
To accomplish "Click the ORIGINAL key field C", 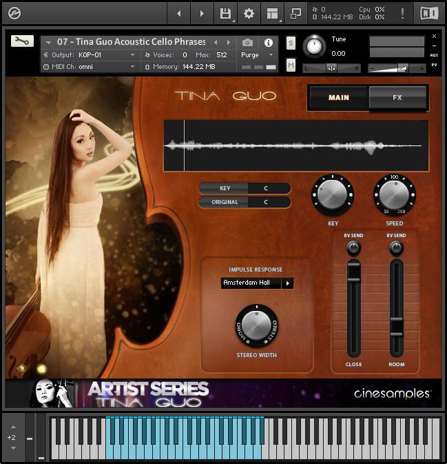I will click(269, 202).
